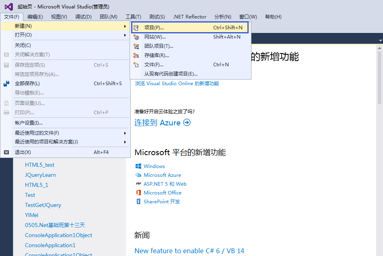Open news link New feature to enable C# 6
Image resolution: width=383 pixels, height=256 pixels.
pyautogui.click(x=189, y=251)
